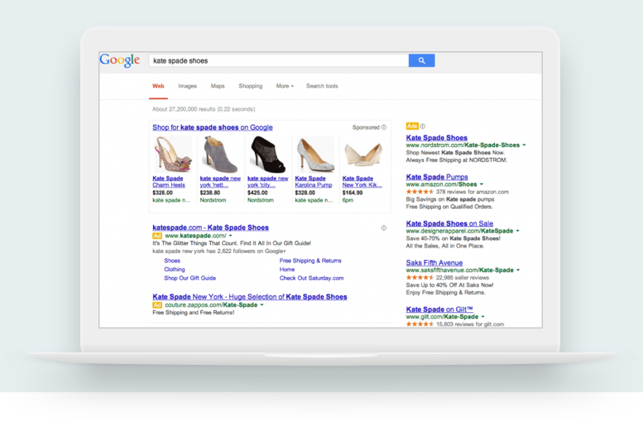Open the Images tab
The image size is (643, 422).
coord(187,86)
